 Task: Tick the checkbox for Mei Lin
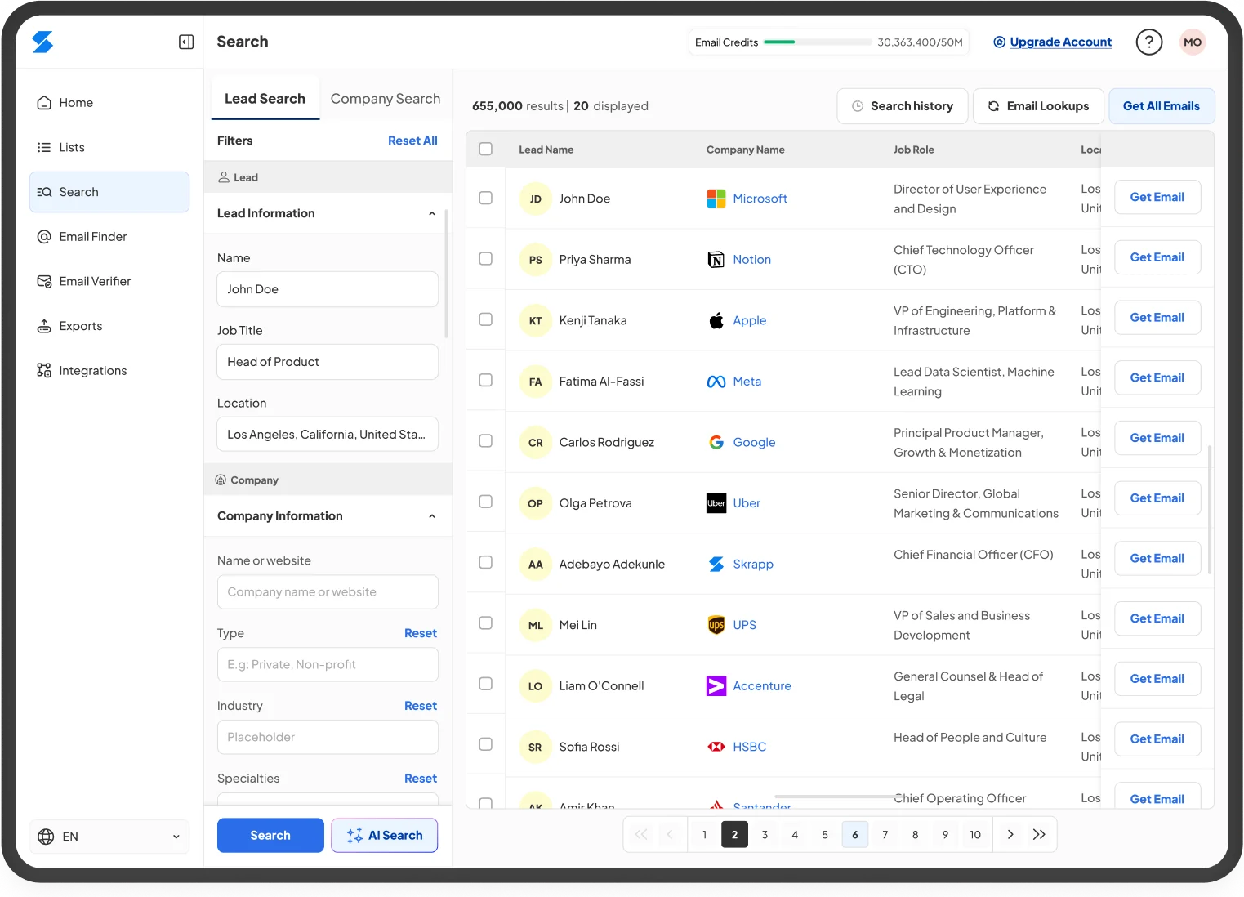pos(486,623)
